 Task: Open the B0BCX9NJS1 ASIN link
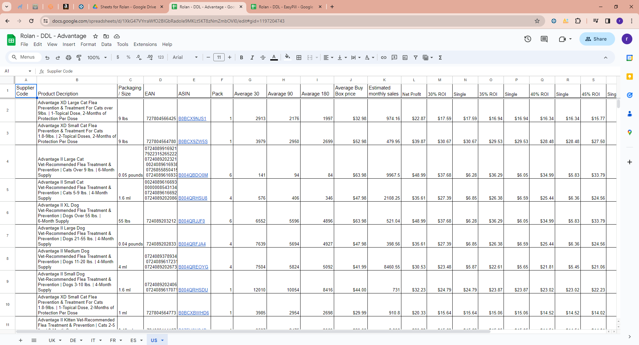point(192,118)
